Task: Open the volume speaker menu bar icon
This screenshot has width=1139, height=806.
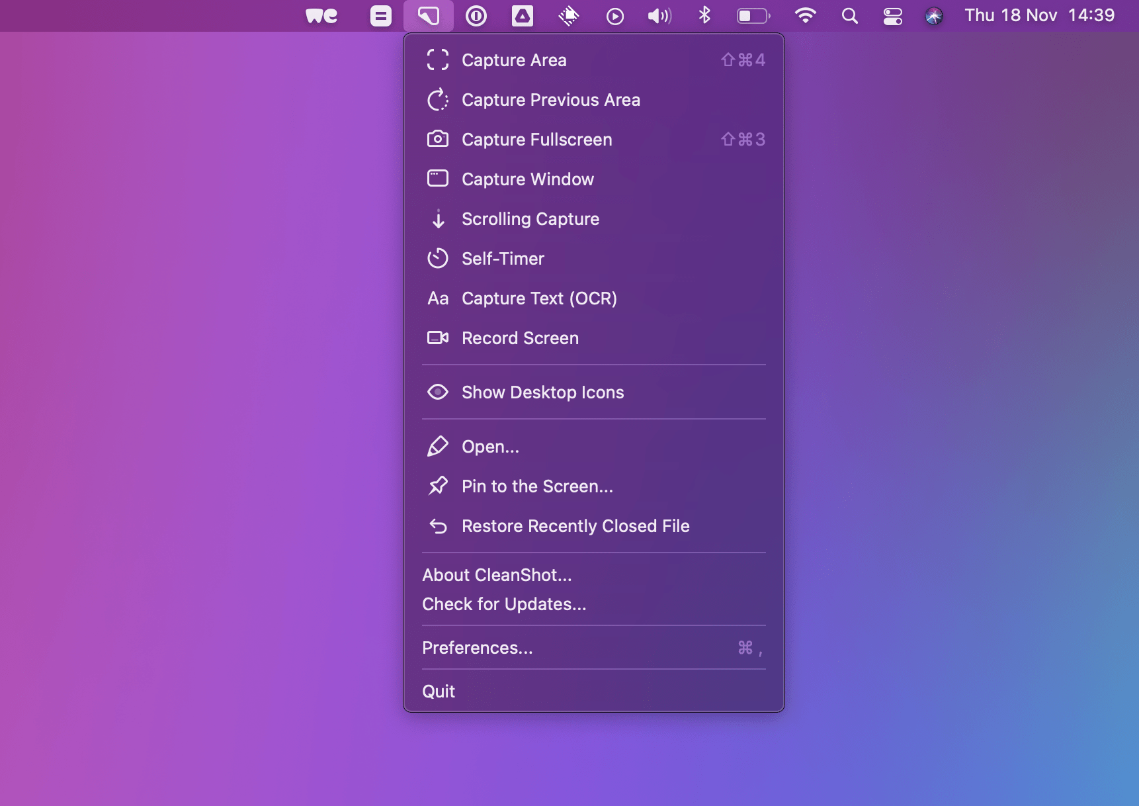Action: [659, 16]
